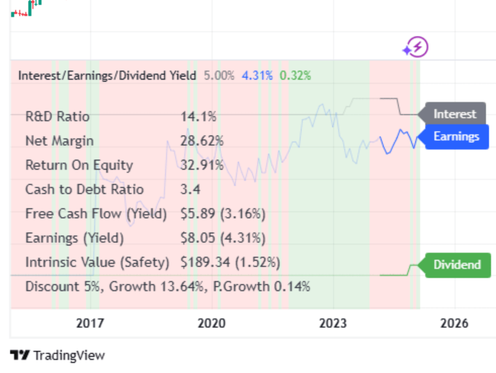Image resolution: width=496 pixels, height=373 pixels.
Task: Click the 2020 time axis label
Action: tap(212, 323)
